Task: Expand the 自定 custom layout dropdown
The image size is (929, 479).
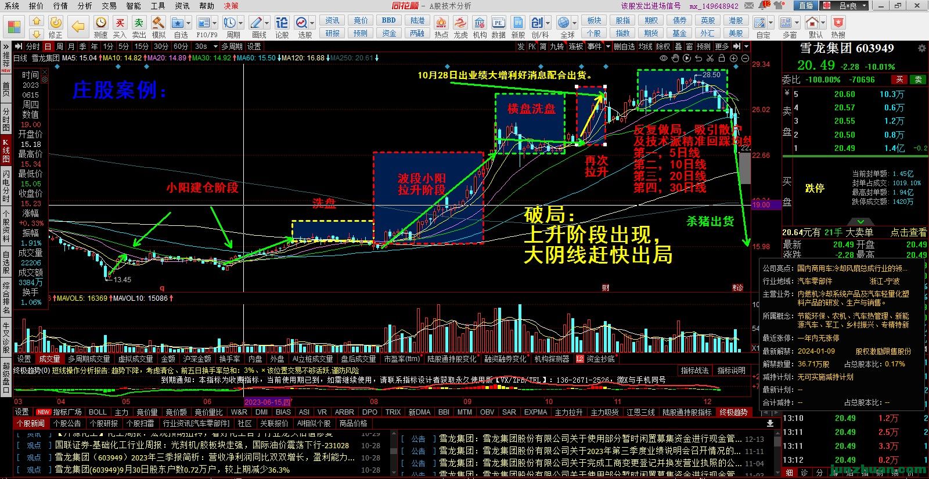Action: pos(771,23)
